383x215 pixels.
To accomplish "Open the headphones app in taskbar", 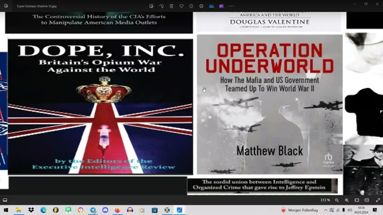I will pyautogui.click(x=130, y=210).
